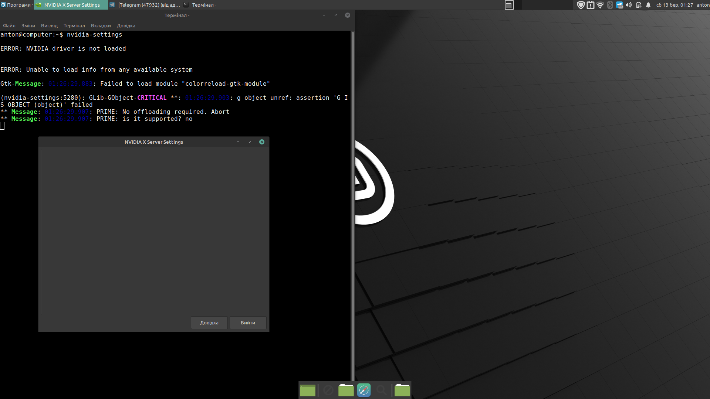Click the magnifier search icon in dock

click(x=382, y=390)
